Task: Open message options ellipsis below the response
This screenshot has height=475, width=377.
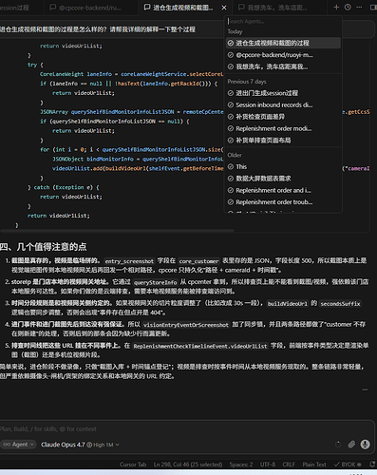Action: pyautogui.click(x=365, y=389)
